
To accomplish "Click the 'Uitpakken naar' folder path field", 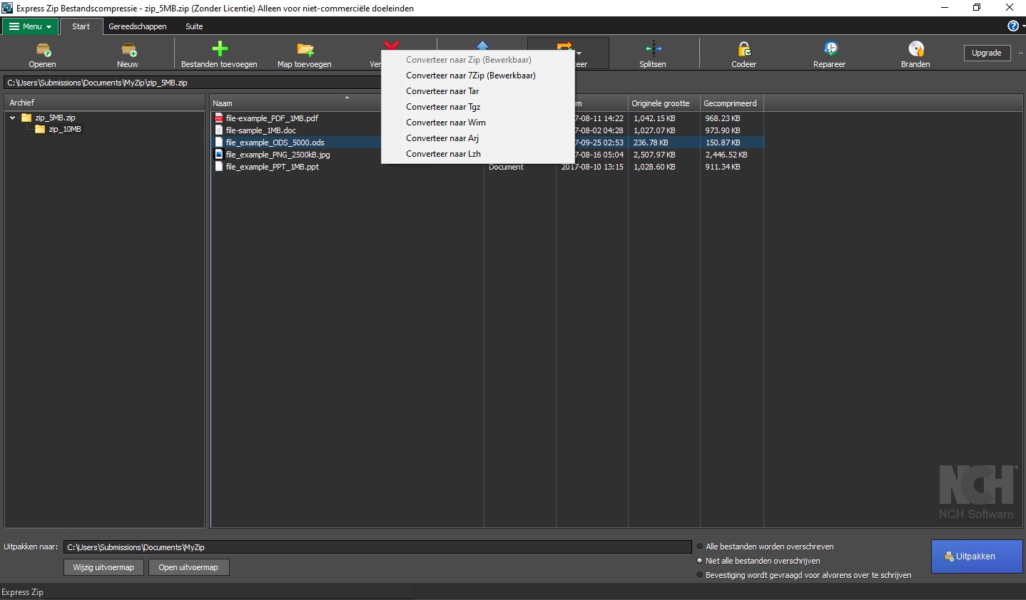I will point(377,547).
